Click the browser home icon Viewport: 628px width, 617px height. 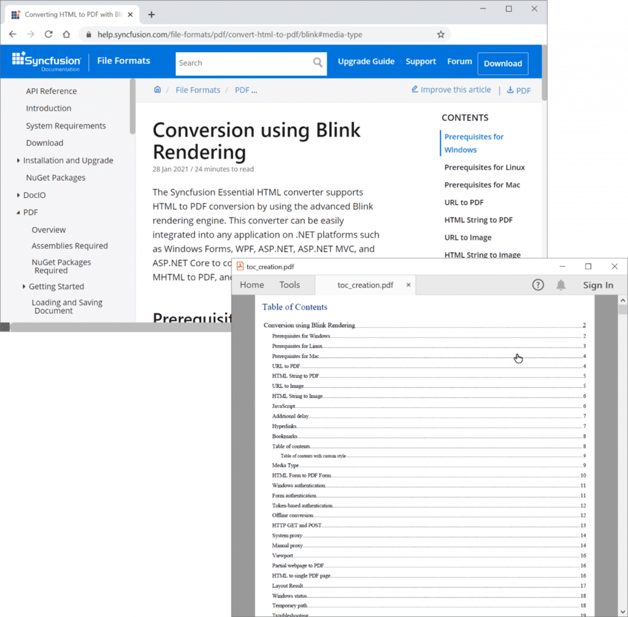point(66,35)
